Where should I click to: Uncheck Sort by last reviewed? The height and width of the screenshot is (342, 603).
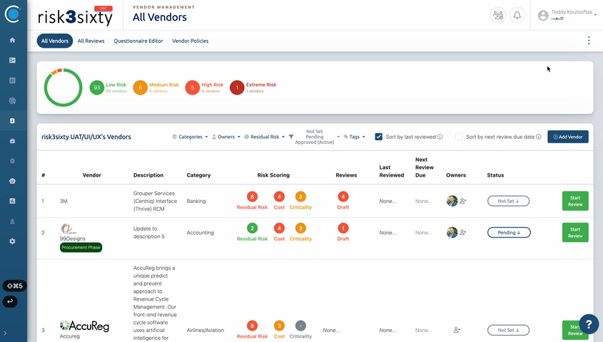pos(379,137)
